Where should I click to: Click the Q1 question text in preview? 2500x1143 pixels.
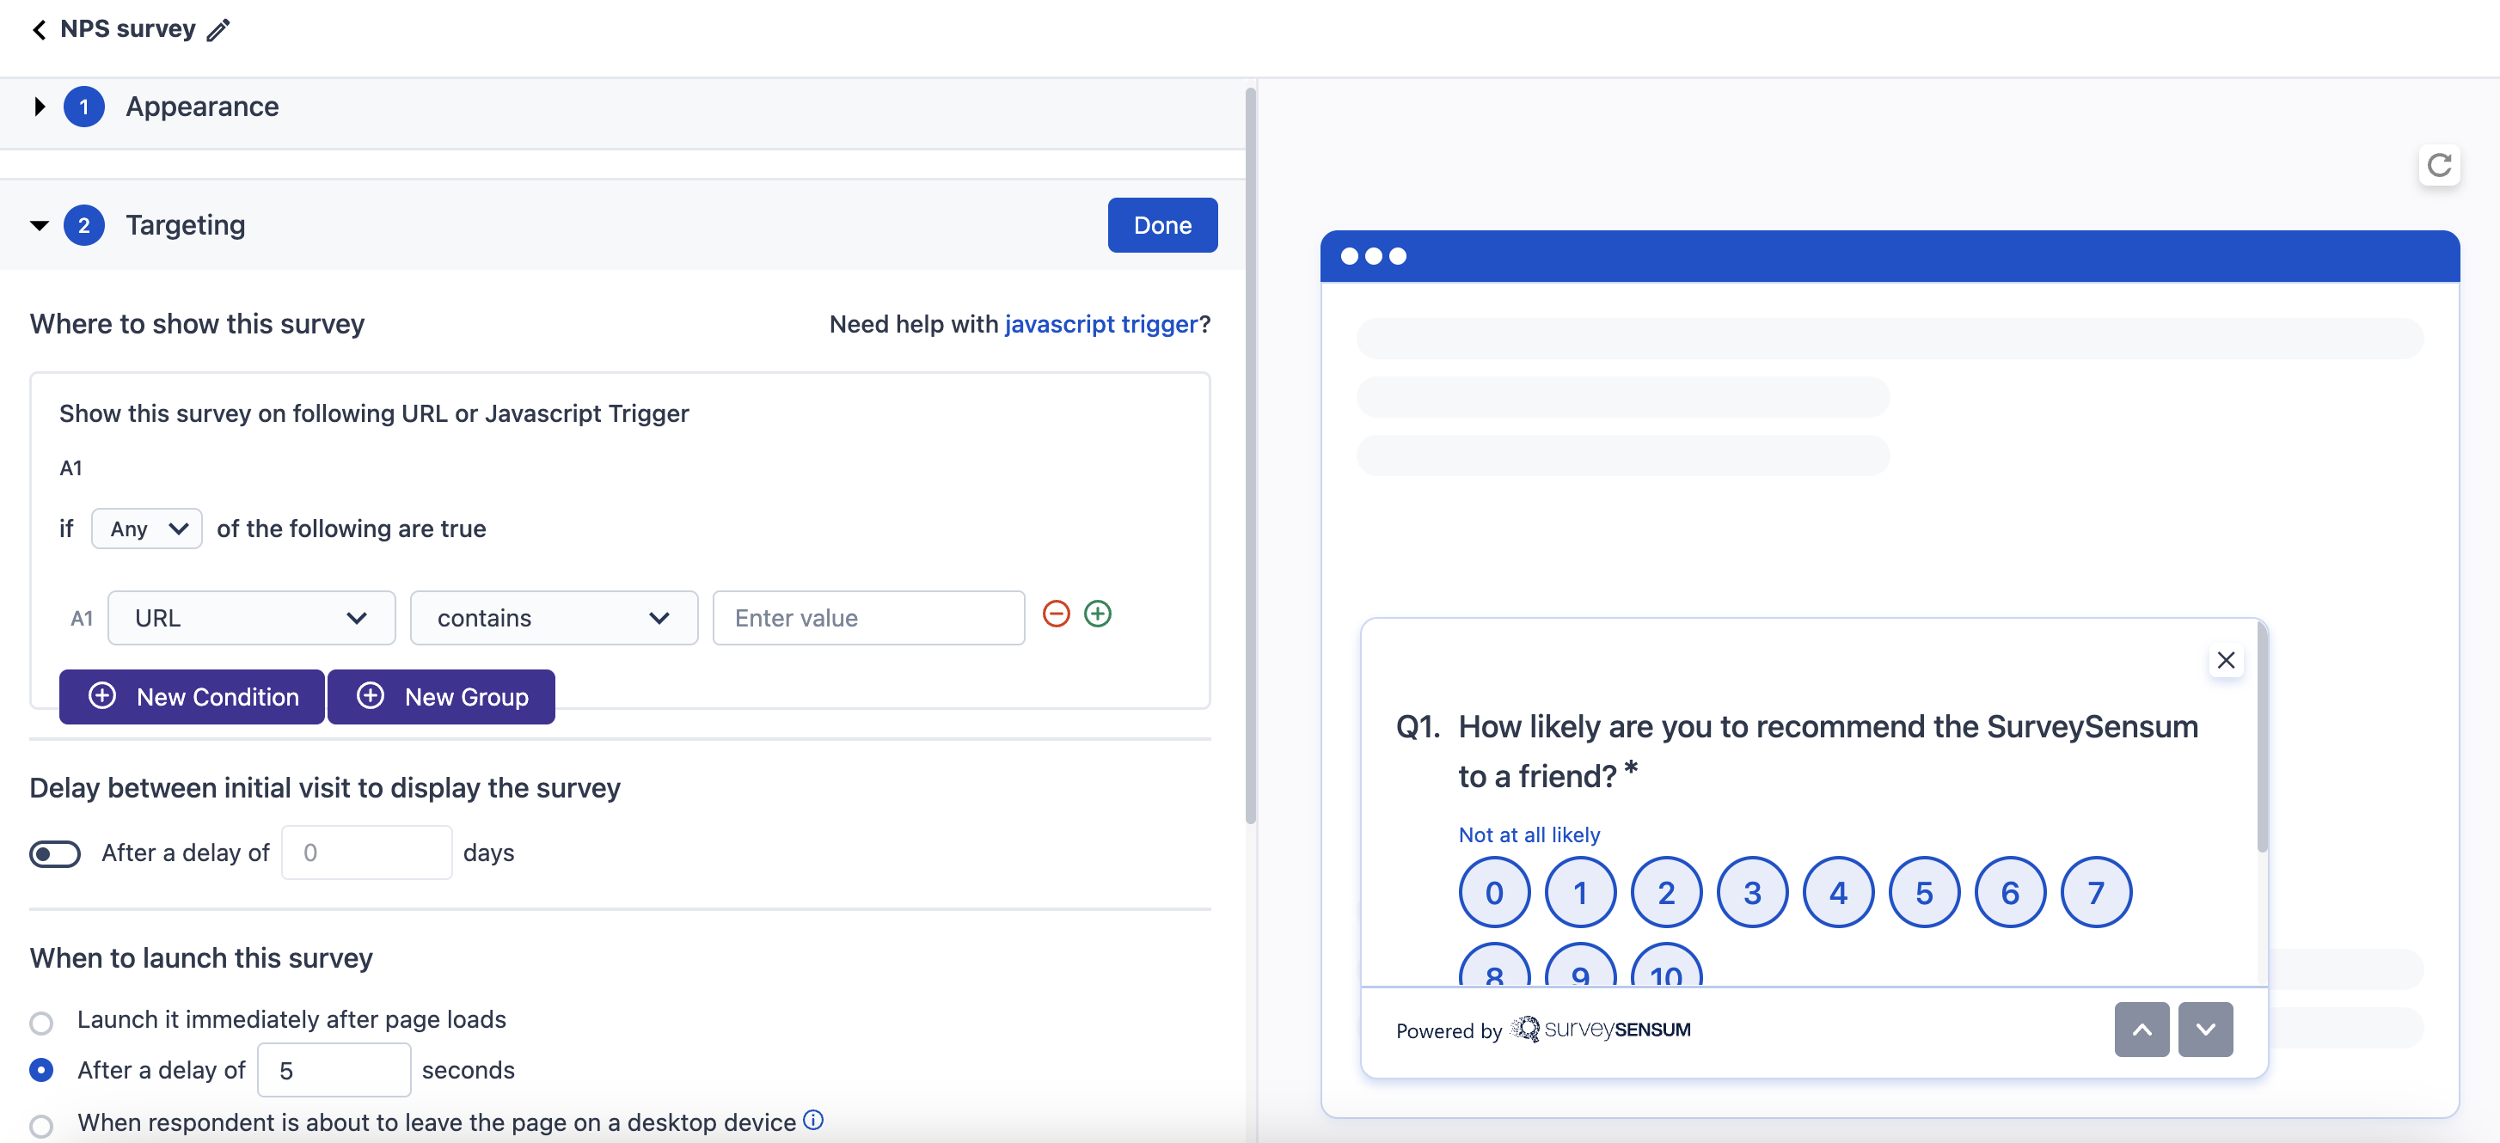click(1829, 751)
